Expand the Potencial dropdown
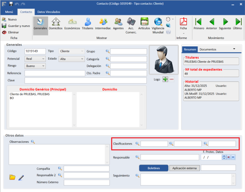This screenshot has height=192, width=245. click(x=43, y=59)
